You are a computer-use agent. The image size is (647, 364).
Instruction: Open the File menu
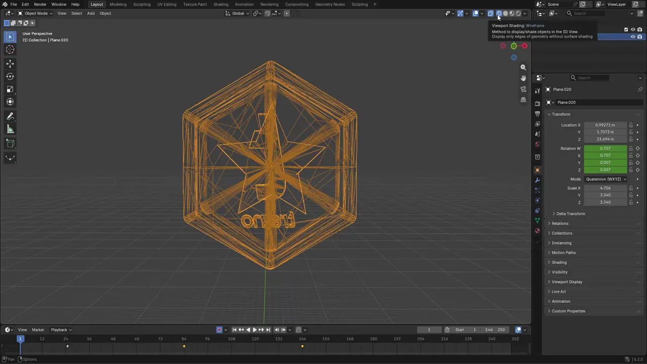coord(14,4)
